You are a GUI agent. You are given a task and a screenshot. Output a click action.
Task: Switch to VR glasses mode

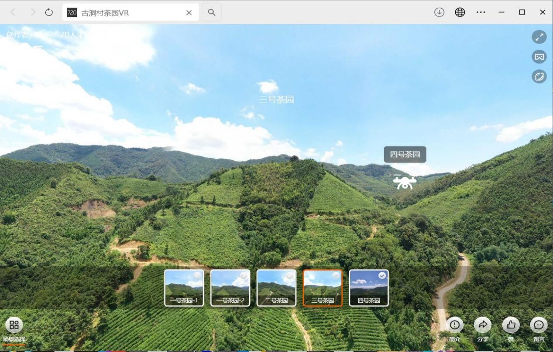tap(539, 57)
